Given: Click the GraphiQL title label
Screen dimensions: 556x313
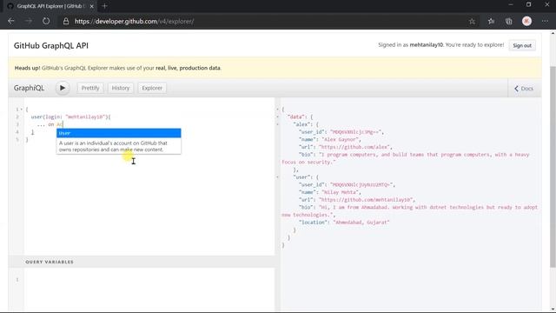Looking at the screenshot, I should 29,88.
